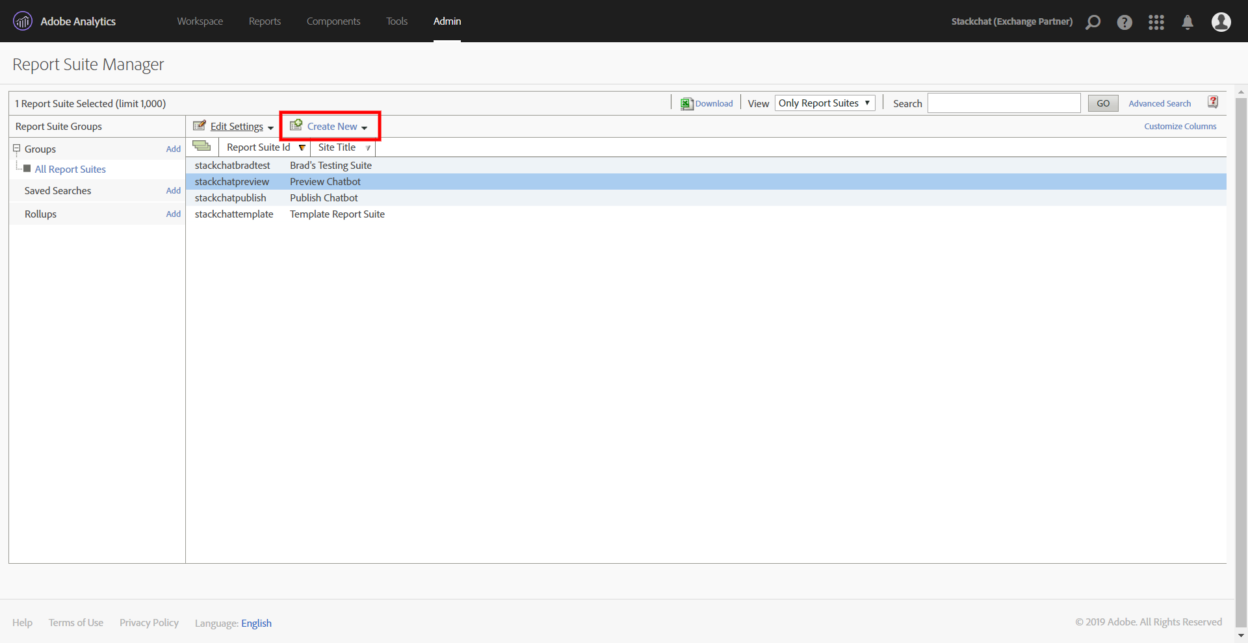Screen dimensions: 1248x643
Task: Select the stackchatpublish row
Action: (706, 198)
